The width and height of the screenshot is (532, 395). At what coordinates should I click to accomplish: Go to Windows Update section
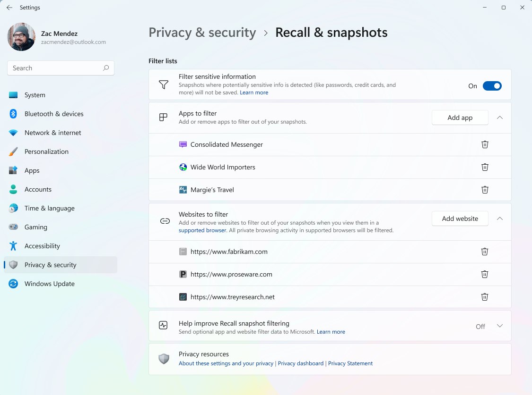[x=49, y=284]
